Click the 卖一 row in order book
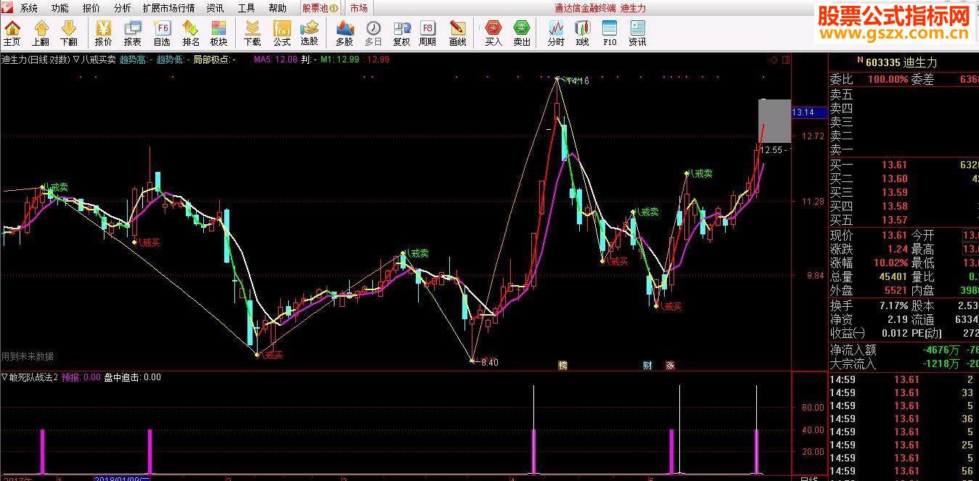 904,150
